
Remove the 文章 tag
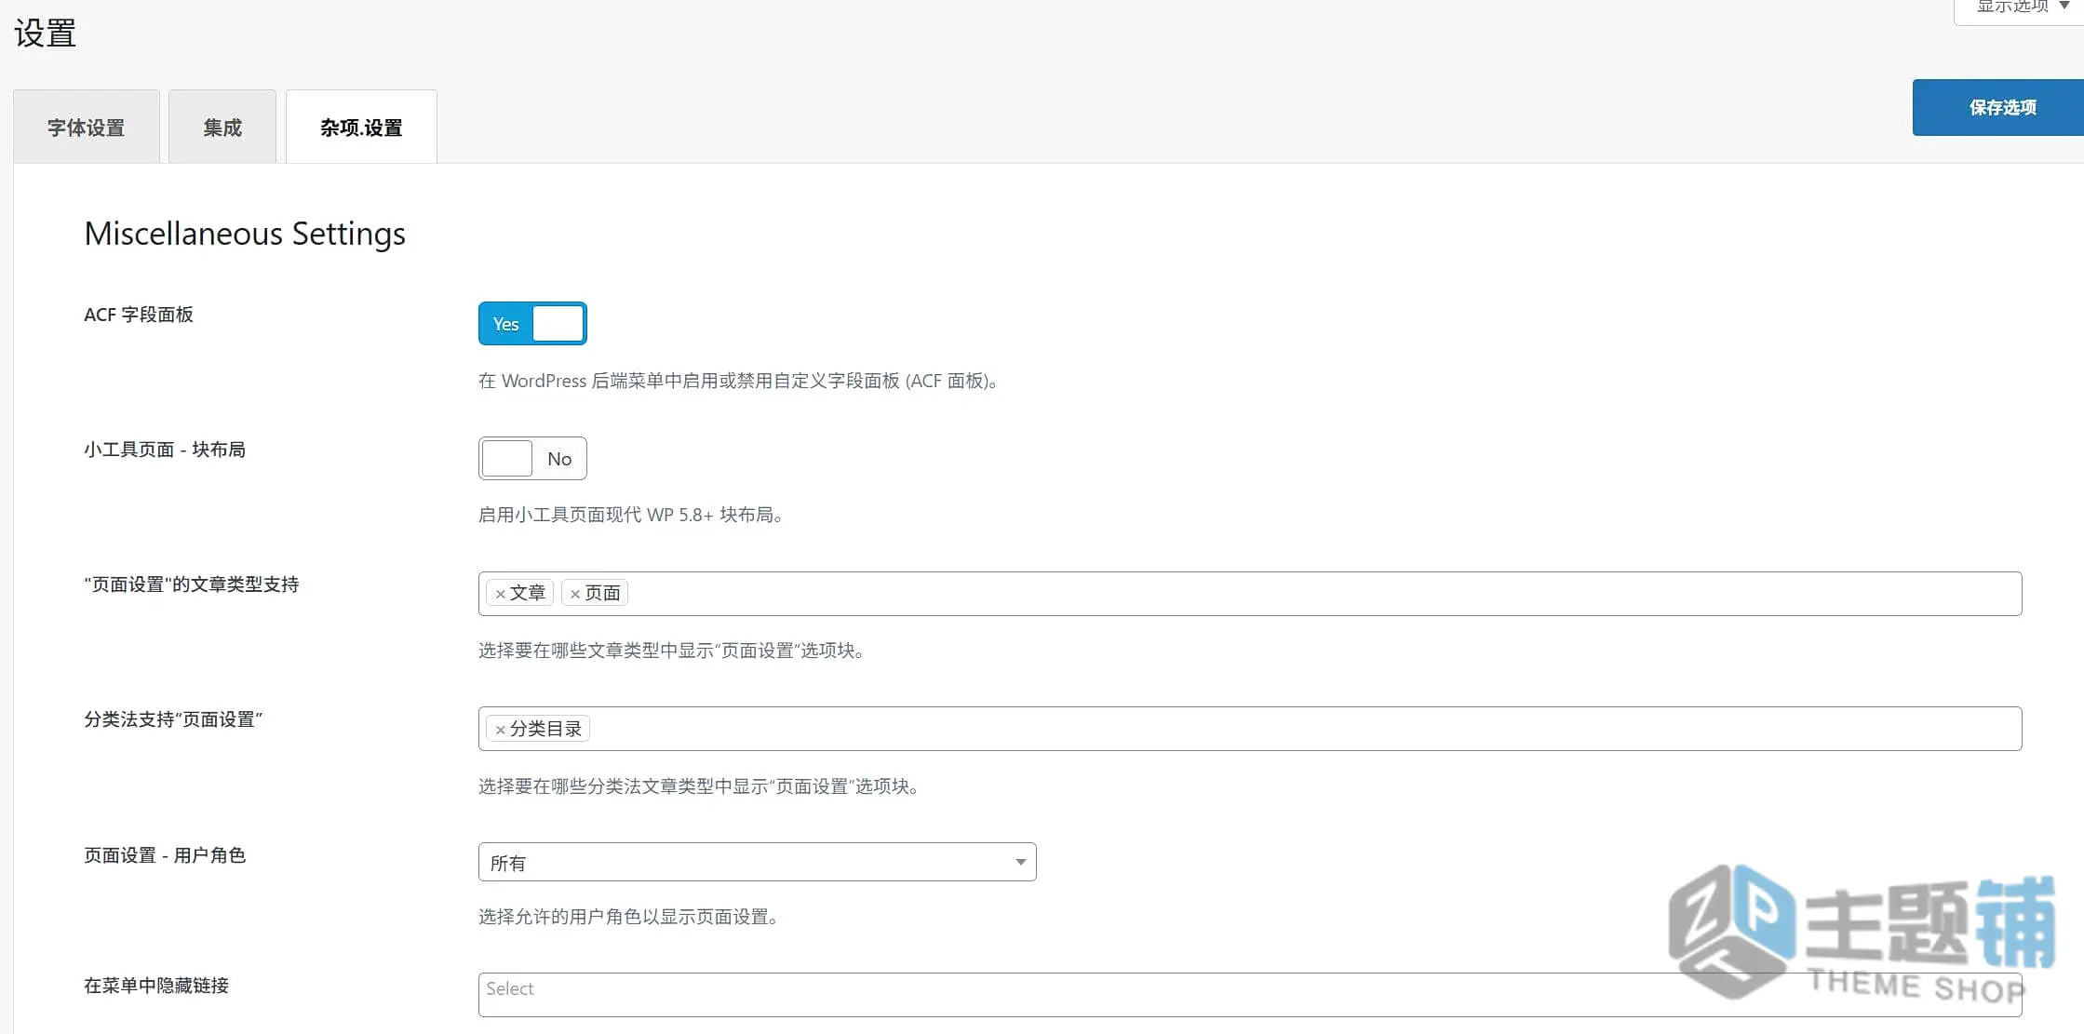pos(500,594)
